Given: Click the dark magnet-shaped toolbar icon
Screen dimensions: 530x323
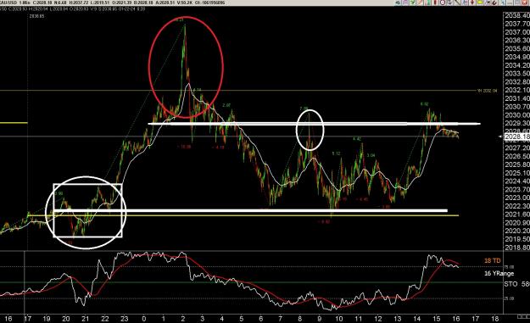Looking at the screenshot, I should tap(494, 3).
